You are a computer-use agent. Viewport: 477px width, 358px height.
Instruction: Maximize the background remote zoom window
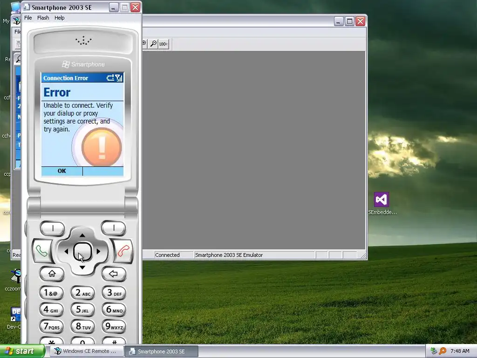pyautogui.click(x=349, y=21)
